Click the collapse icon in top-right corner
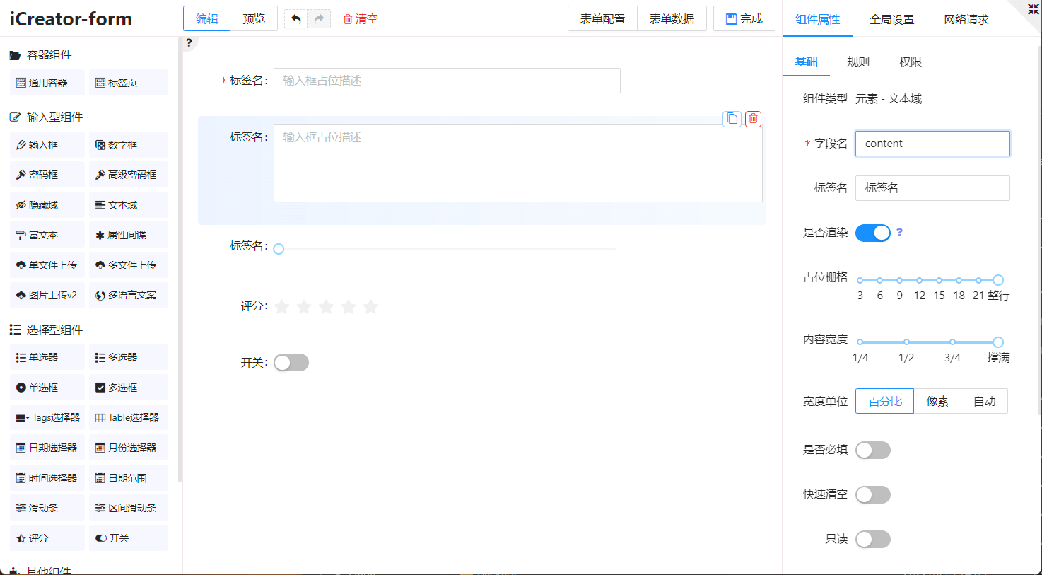Viewport: 1042px width, 575px height. (x=1033, y=9)
